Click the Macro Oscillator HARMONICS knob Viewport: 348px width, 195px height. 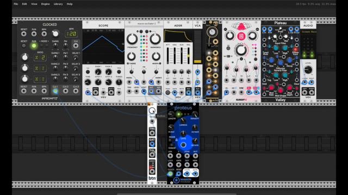click(x=155, y=39)
